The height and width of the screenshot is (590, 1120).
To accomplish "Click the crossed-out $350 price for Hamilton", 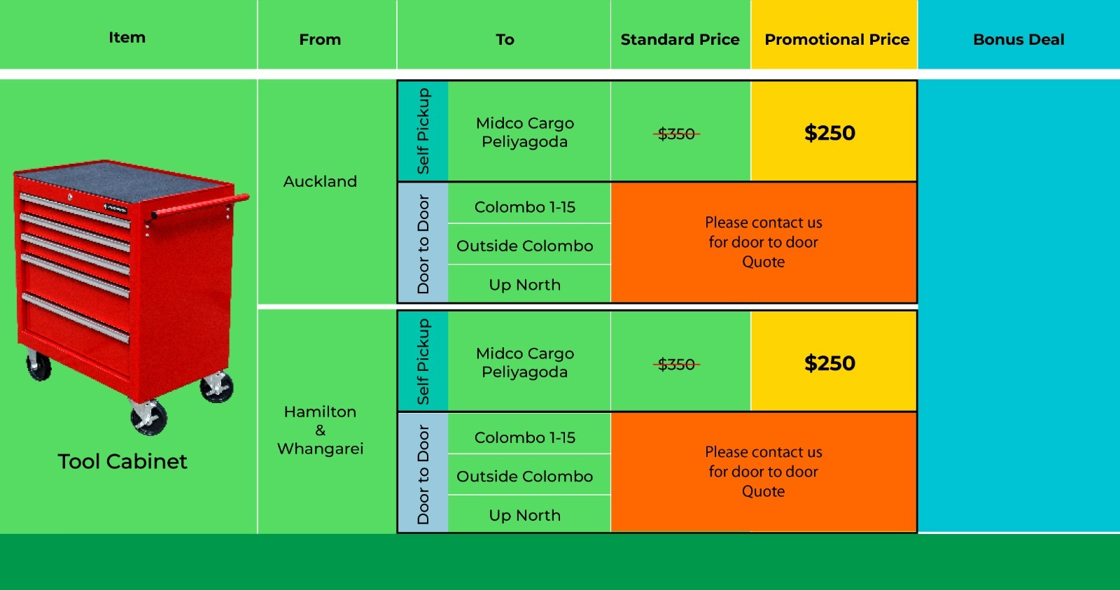I will tap(676, 364).
